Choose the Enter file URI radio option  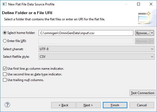pyautogui.click(x=5, y=41)
